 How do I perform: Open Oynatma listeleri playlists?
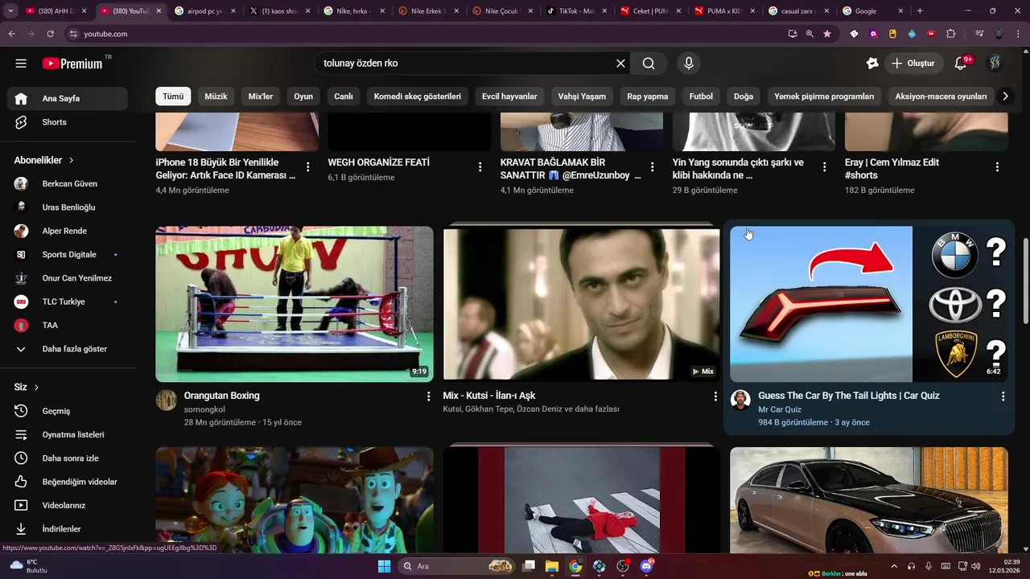click(68, 435)
